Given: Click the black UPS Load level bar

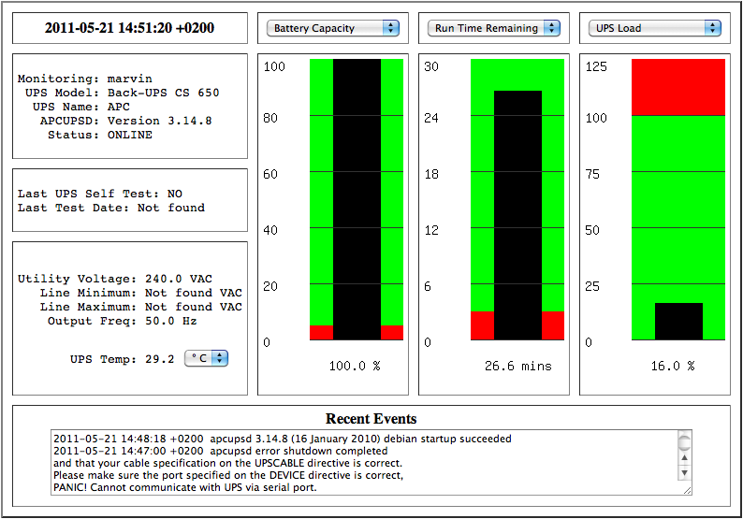Looking at the screenshot, I should click(x=678, y=321).
